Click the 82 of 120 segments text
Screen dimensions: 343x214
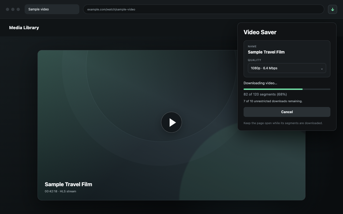pyautogui.click(x=265, y=94)
